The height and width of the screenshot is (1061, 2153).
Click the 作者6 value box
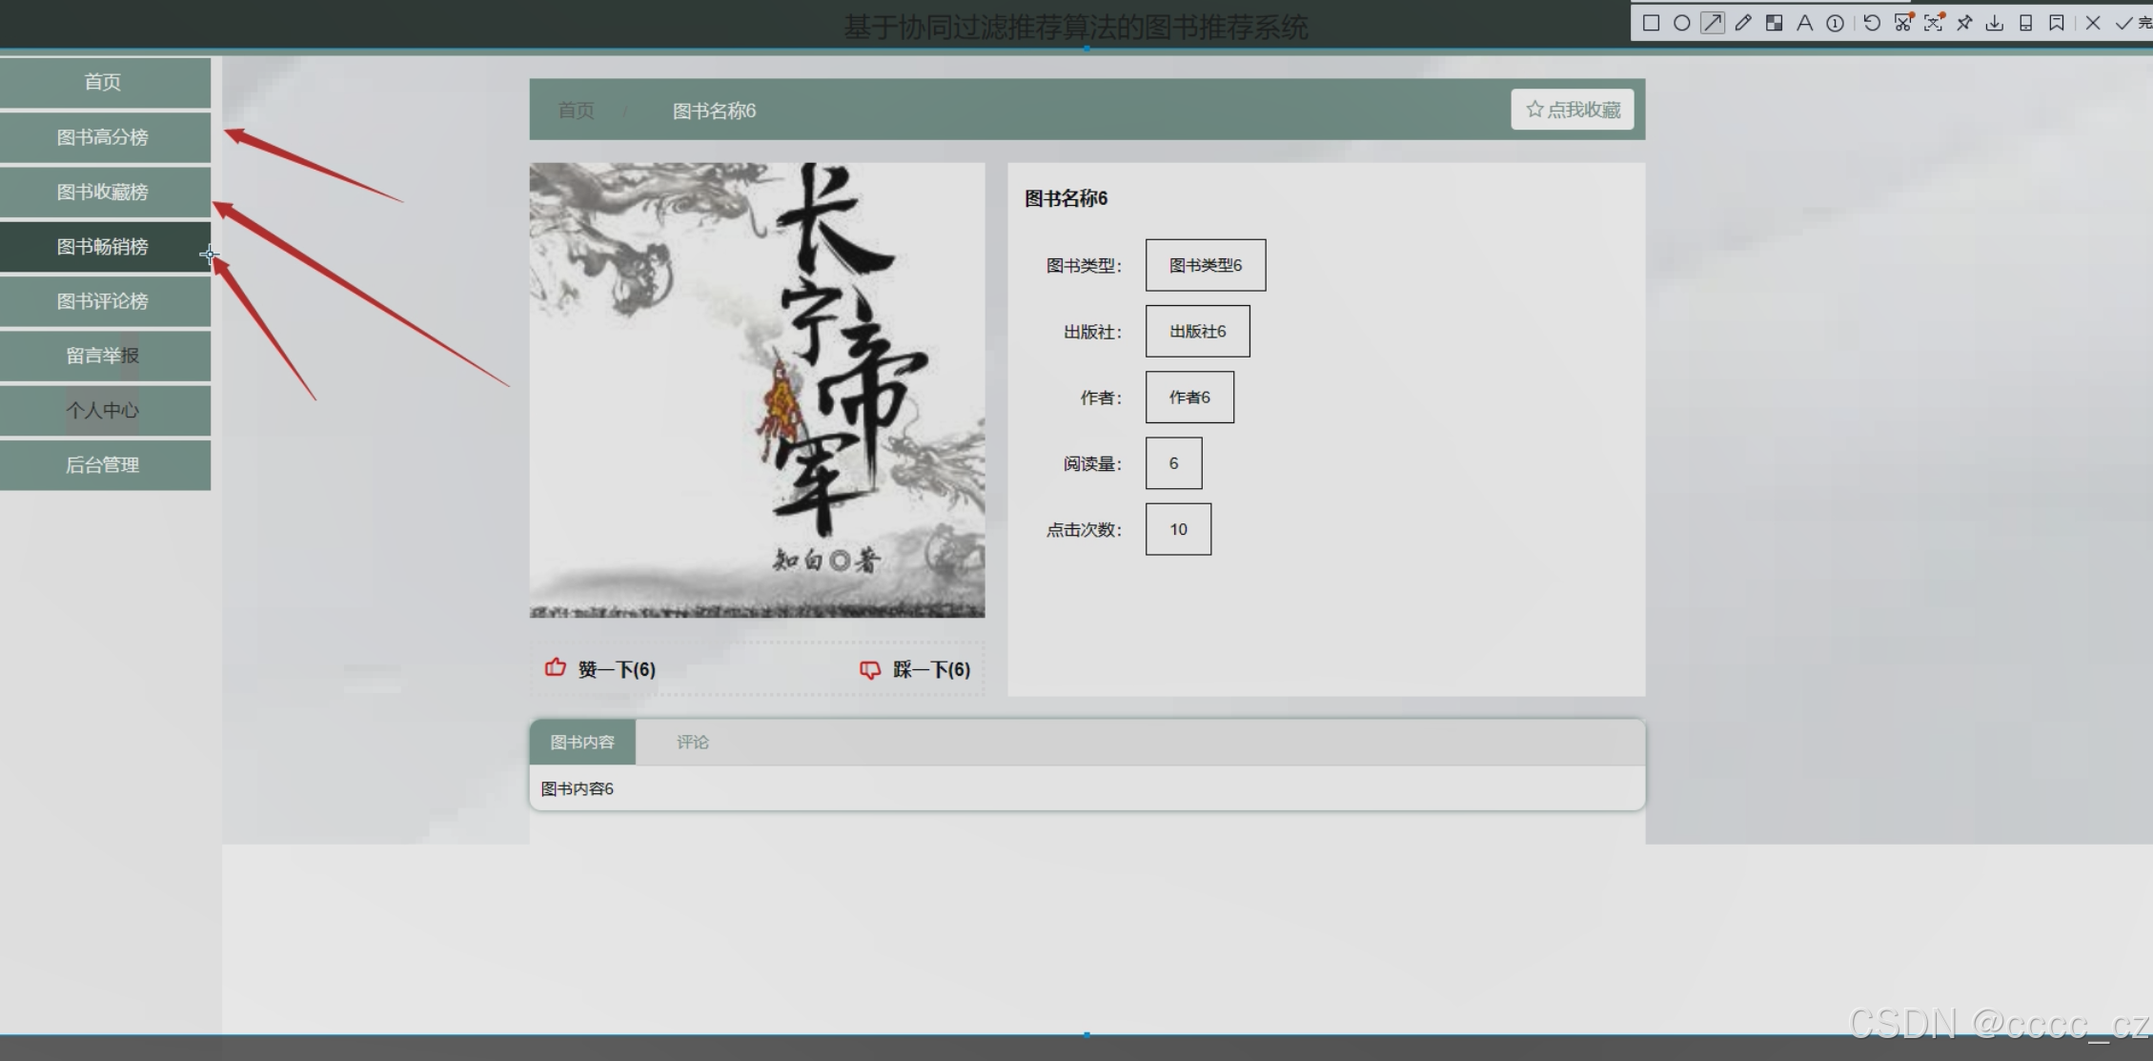1189,397
